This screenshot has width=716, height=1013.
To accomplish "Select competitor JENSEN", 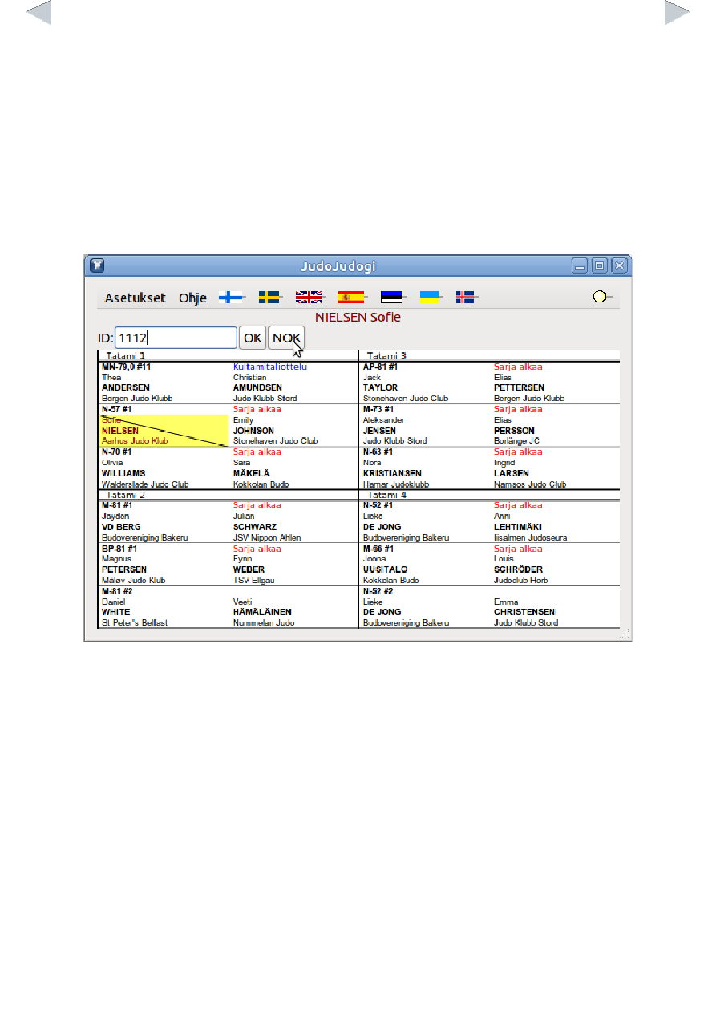I will tap(379, 431).
